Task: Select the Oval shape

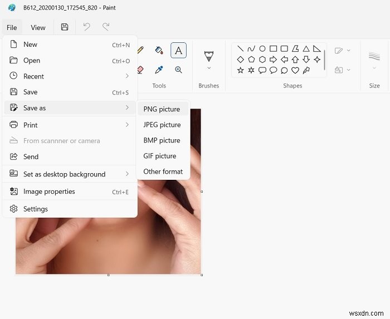Action: 262,48
